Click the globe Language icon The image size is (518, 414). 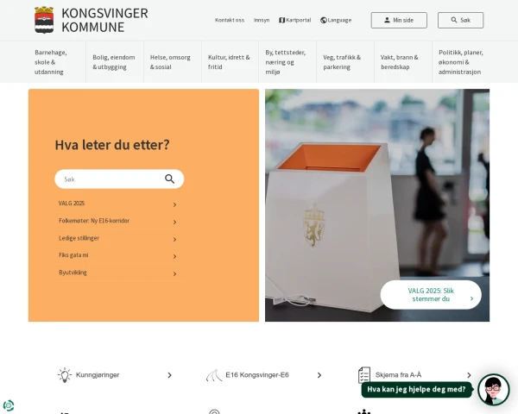[324, 20]
